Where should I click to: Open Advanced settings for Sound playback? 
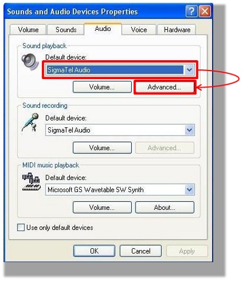coord(165,87)
